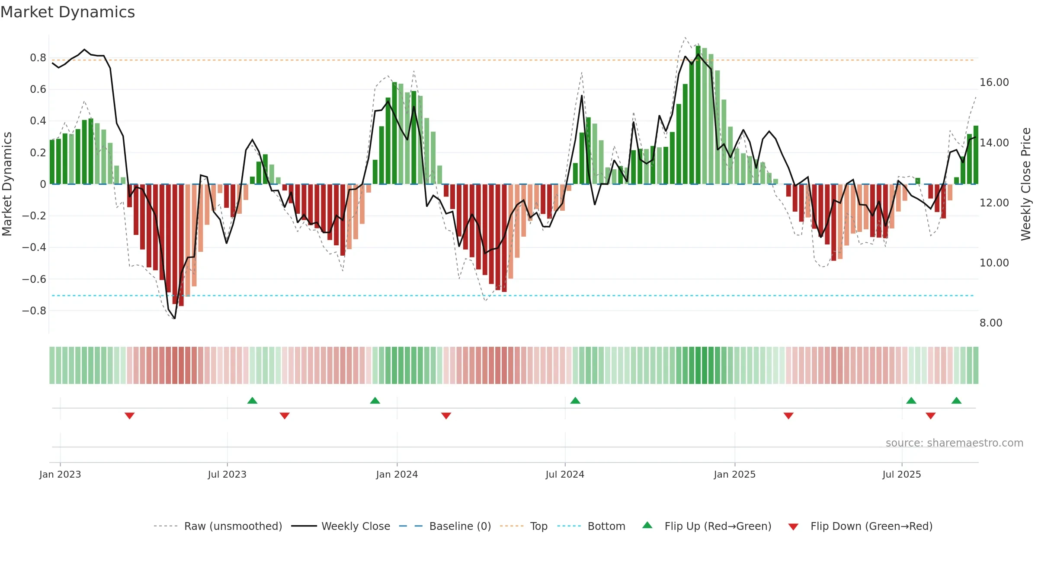Viewport: 1038px width, 583px height.
Task: Click the 0 baseline axis label
Action: (x=43, y=184)
